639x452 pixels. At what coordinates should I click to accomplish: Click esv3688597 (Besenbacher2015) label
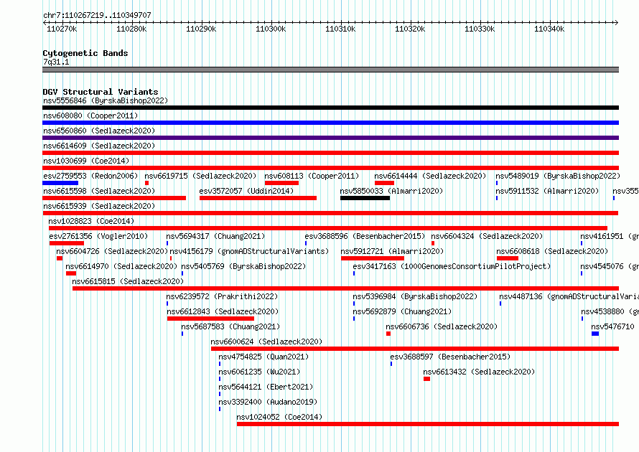pyautogui.click(x=450, y=357)
